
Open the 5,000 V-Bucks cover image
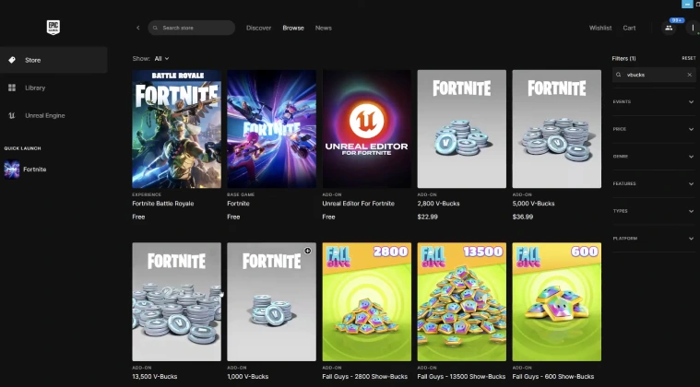tap(557, 129)
